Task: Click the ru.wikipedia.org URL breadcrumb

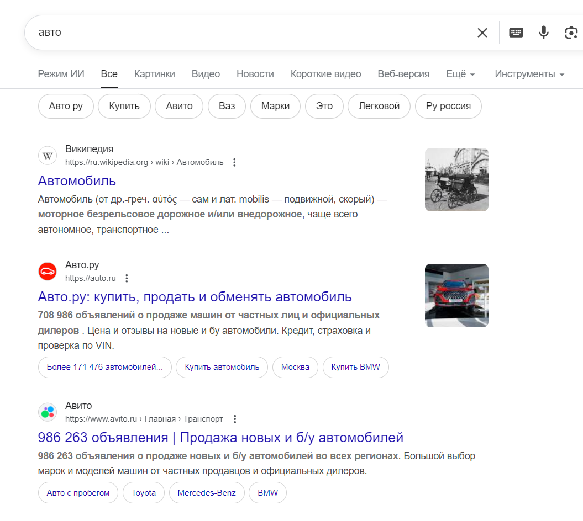Action: [144, 162]
